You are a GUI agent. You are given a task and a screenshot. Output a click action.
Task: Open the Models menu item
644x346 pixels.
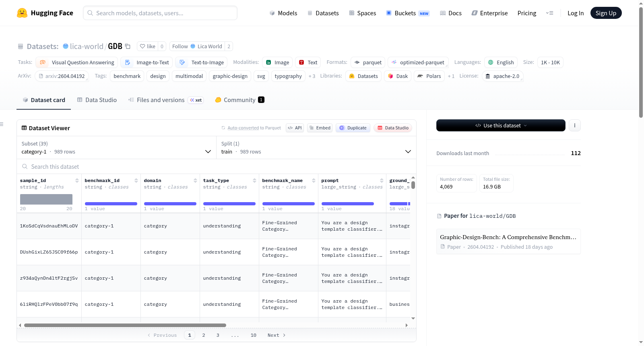[x=283, y=13]
